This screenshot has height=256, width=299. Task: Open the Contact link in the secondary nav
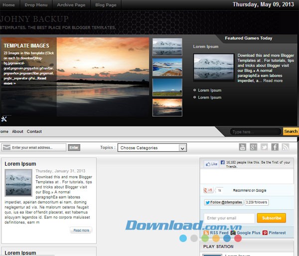tap(34, 132)
